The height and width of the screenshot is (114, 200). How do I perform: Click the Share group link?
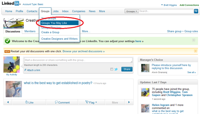pos(174,31)
